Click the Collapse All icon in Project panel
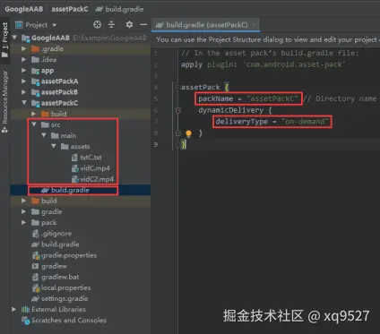The width and height of the screenshot is (380, 334). 111,24
